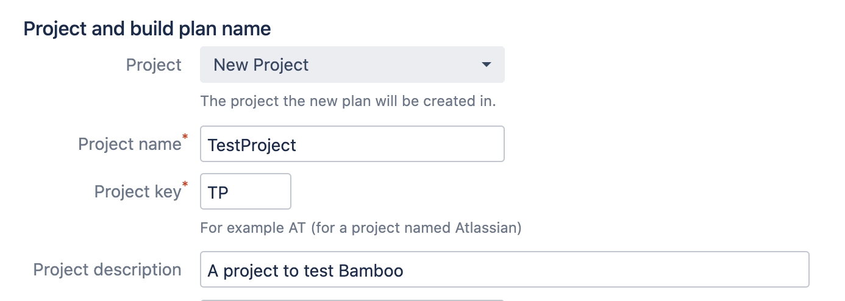This screenshot has width=845, height=301.
Task: Click the hint text about new plan creation
Action: pyautogui.click(x=348, y=101)
